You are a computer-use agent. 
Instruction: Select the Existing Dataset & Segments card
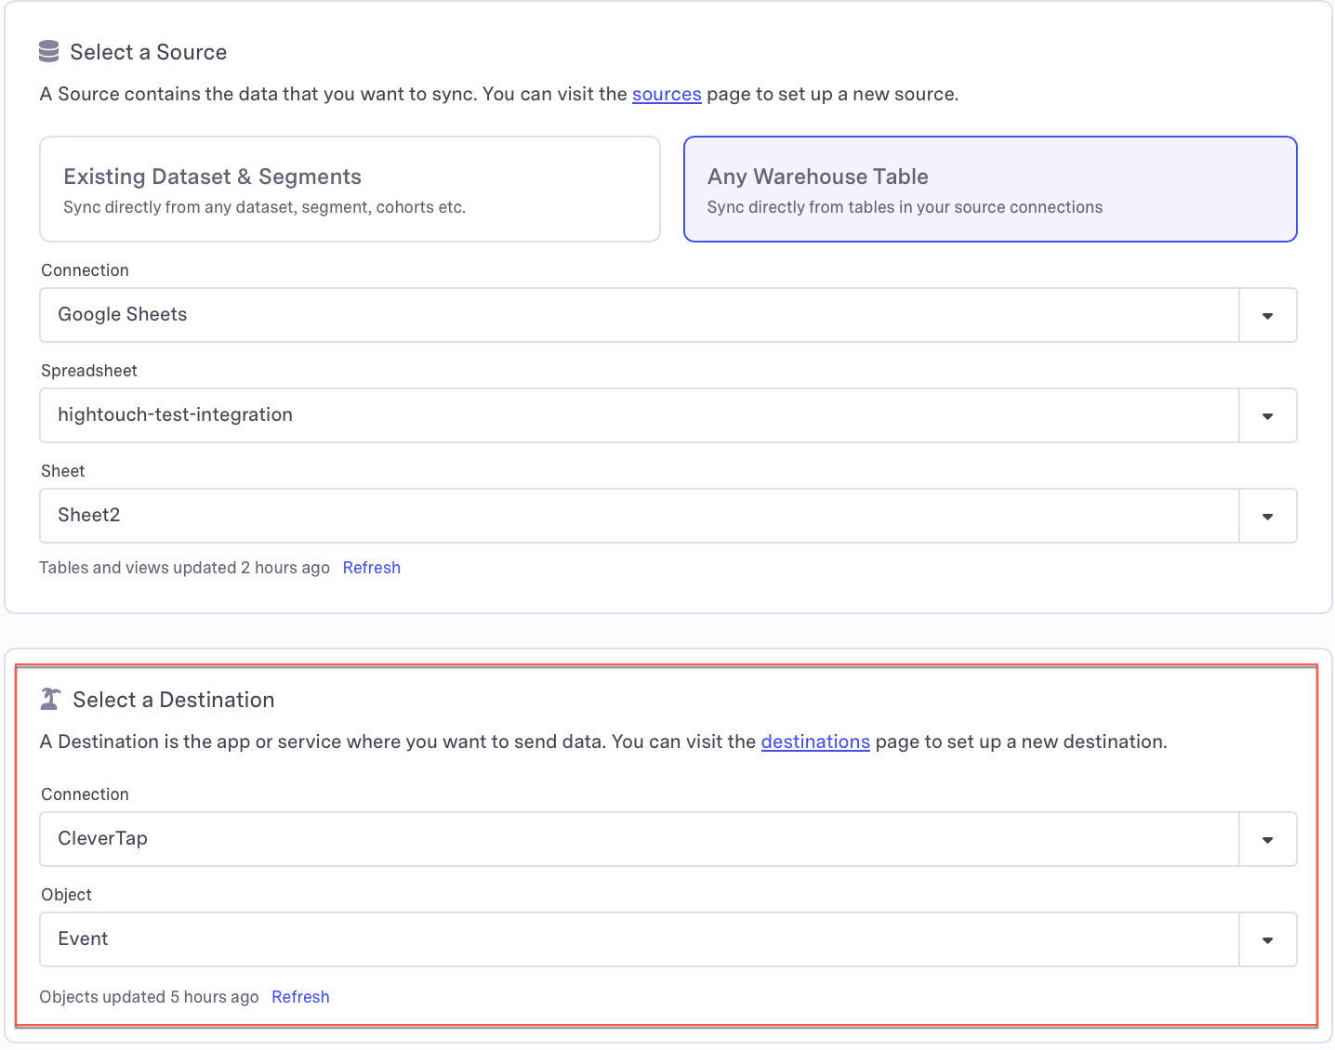(x=350, y=190)
